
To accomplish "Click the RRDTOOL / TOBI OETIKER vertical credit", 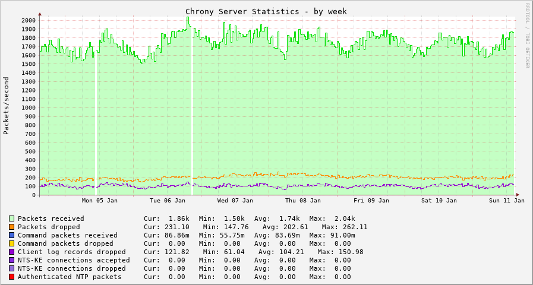I will [527, 35].
